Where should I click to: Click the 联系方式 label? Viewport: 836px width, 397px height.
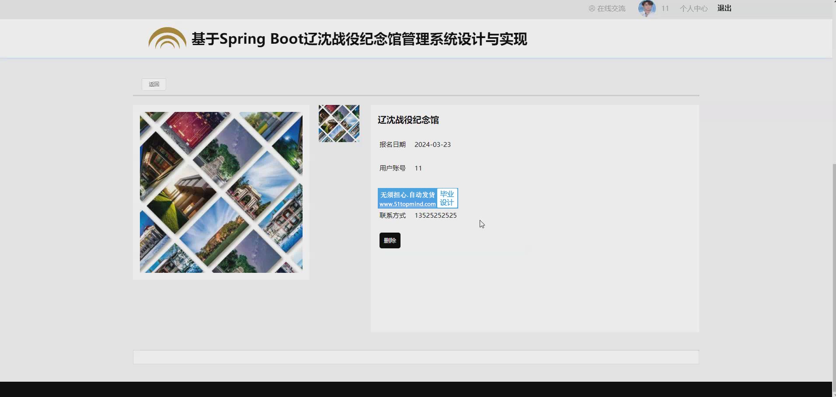[393, 216]
